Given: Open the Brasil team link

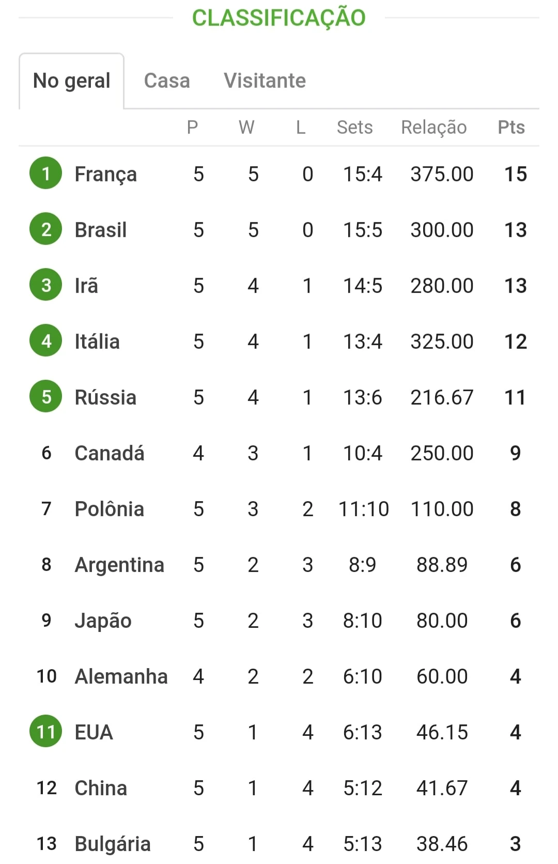Looking at the screenshot, I should (x=101, y=230).
